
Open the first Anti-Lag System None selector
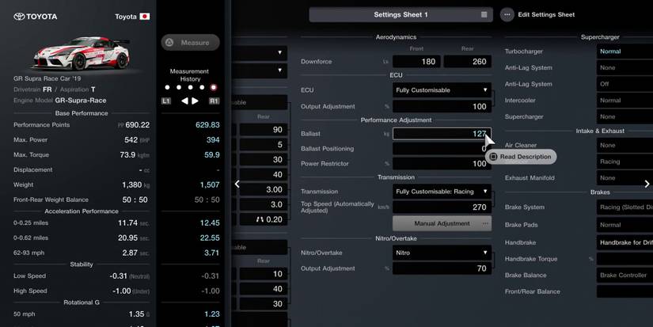click(625, 68)
